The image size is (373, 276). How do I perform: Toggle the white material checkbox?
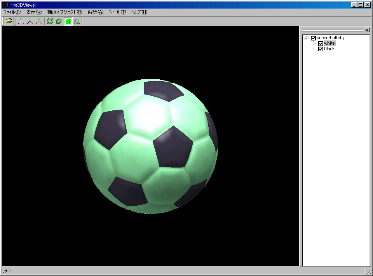tap(321, 44)
